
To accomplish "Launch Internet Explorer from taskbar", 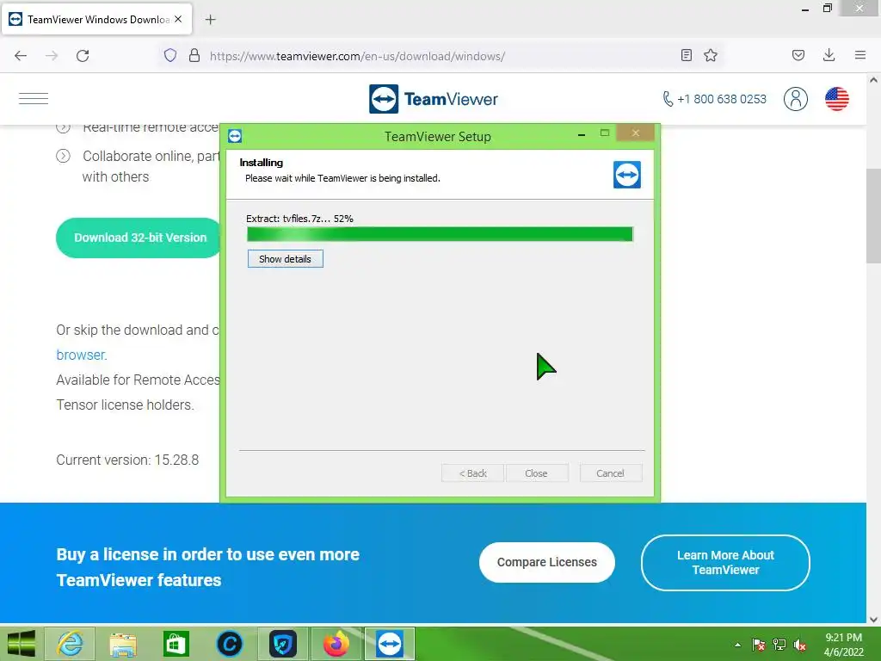I will tap(71, 644).
